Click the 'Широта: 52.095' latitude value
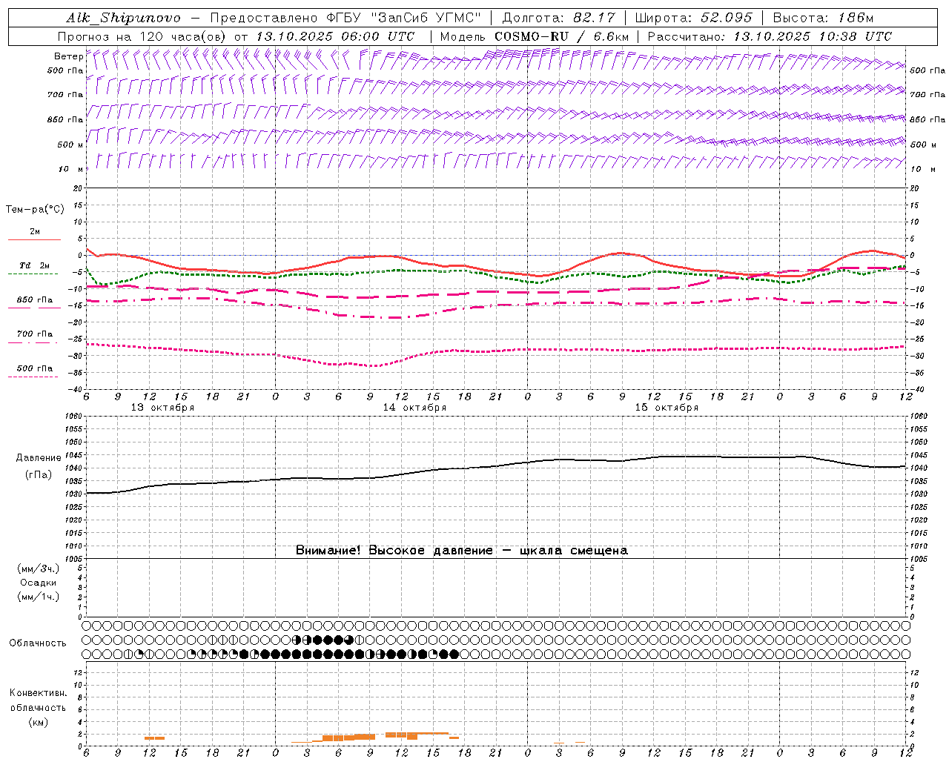This screenshot has height=759, width=949. (693, 18)
